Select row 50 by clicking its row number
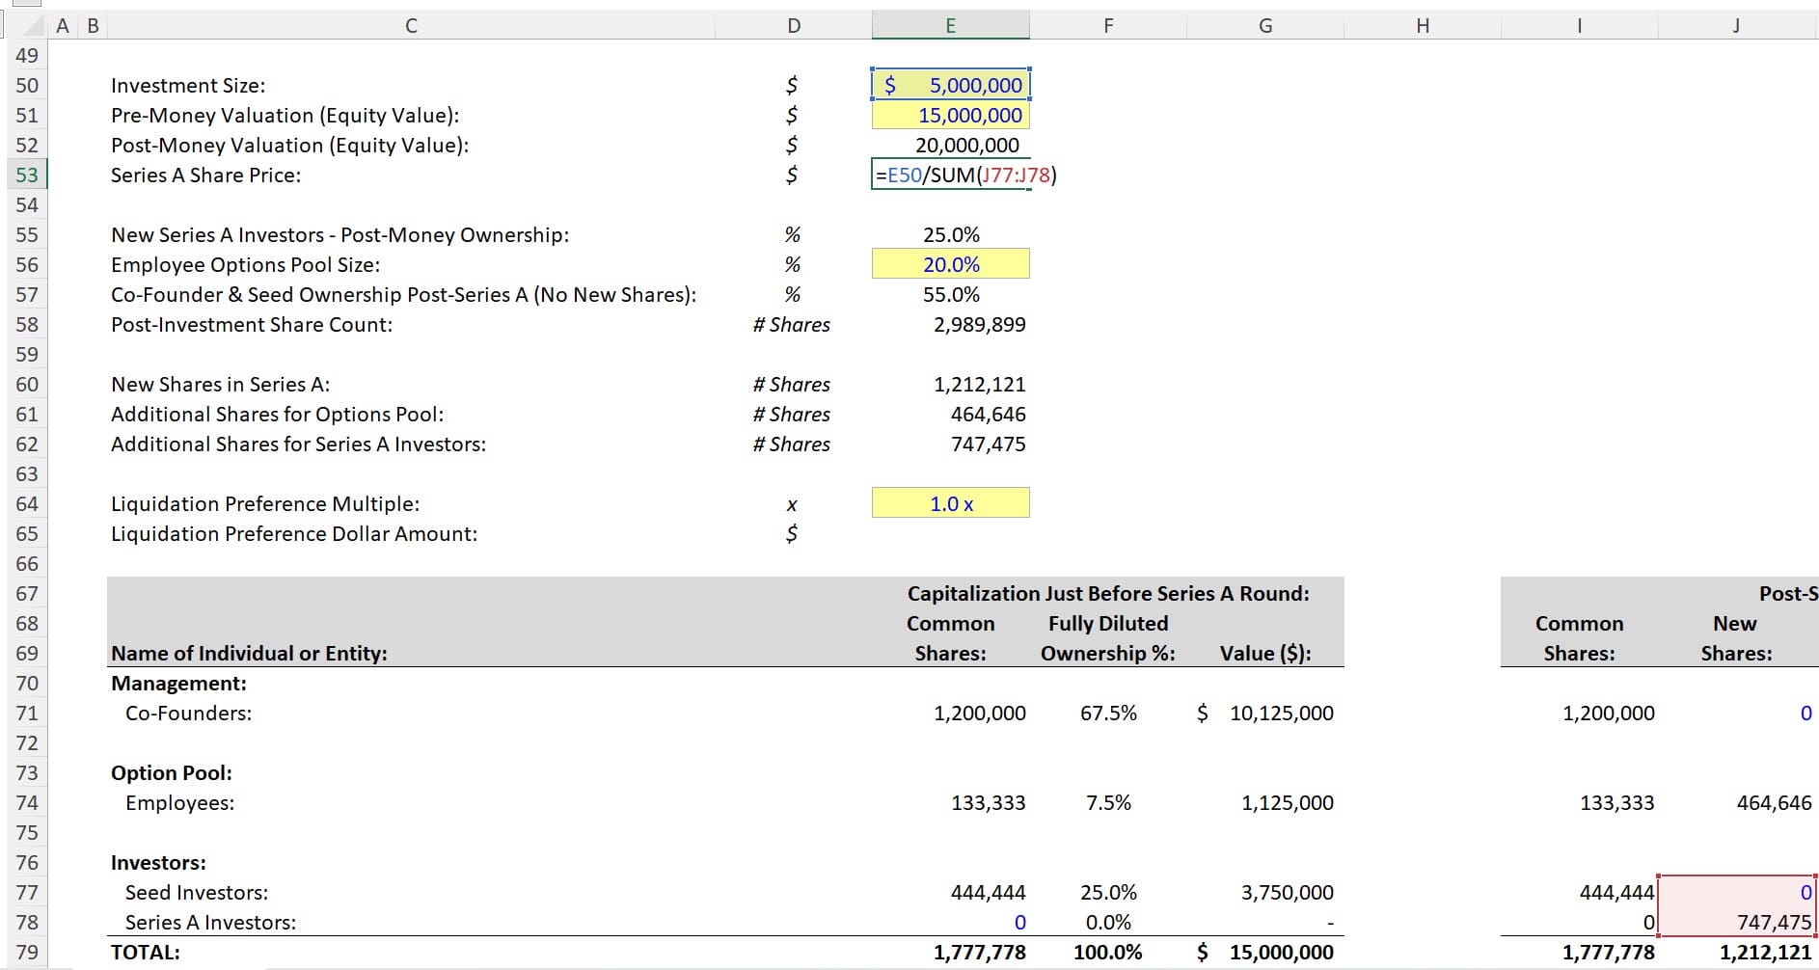Viewport: 1819px width, 970px height. coord(28,85)
